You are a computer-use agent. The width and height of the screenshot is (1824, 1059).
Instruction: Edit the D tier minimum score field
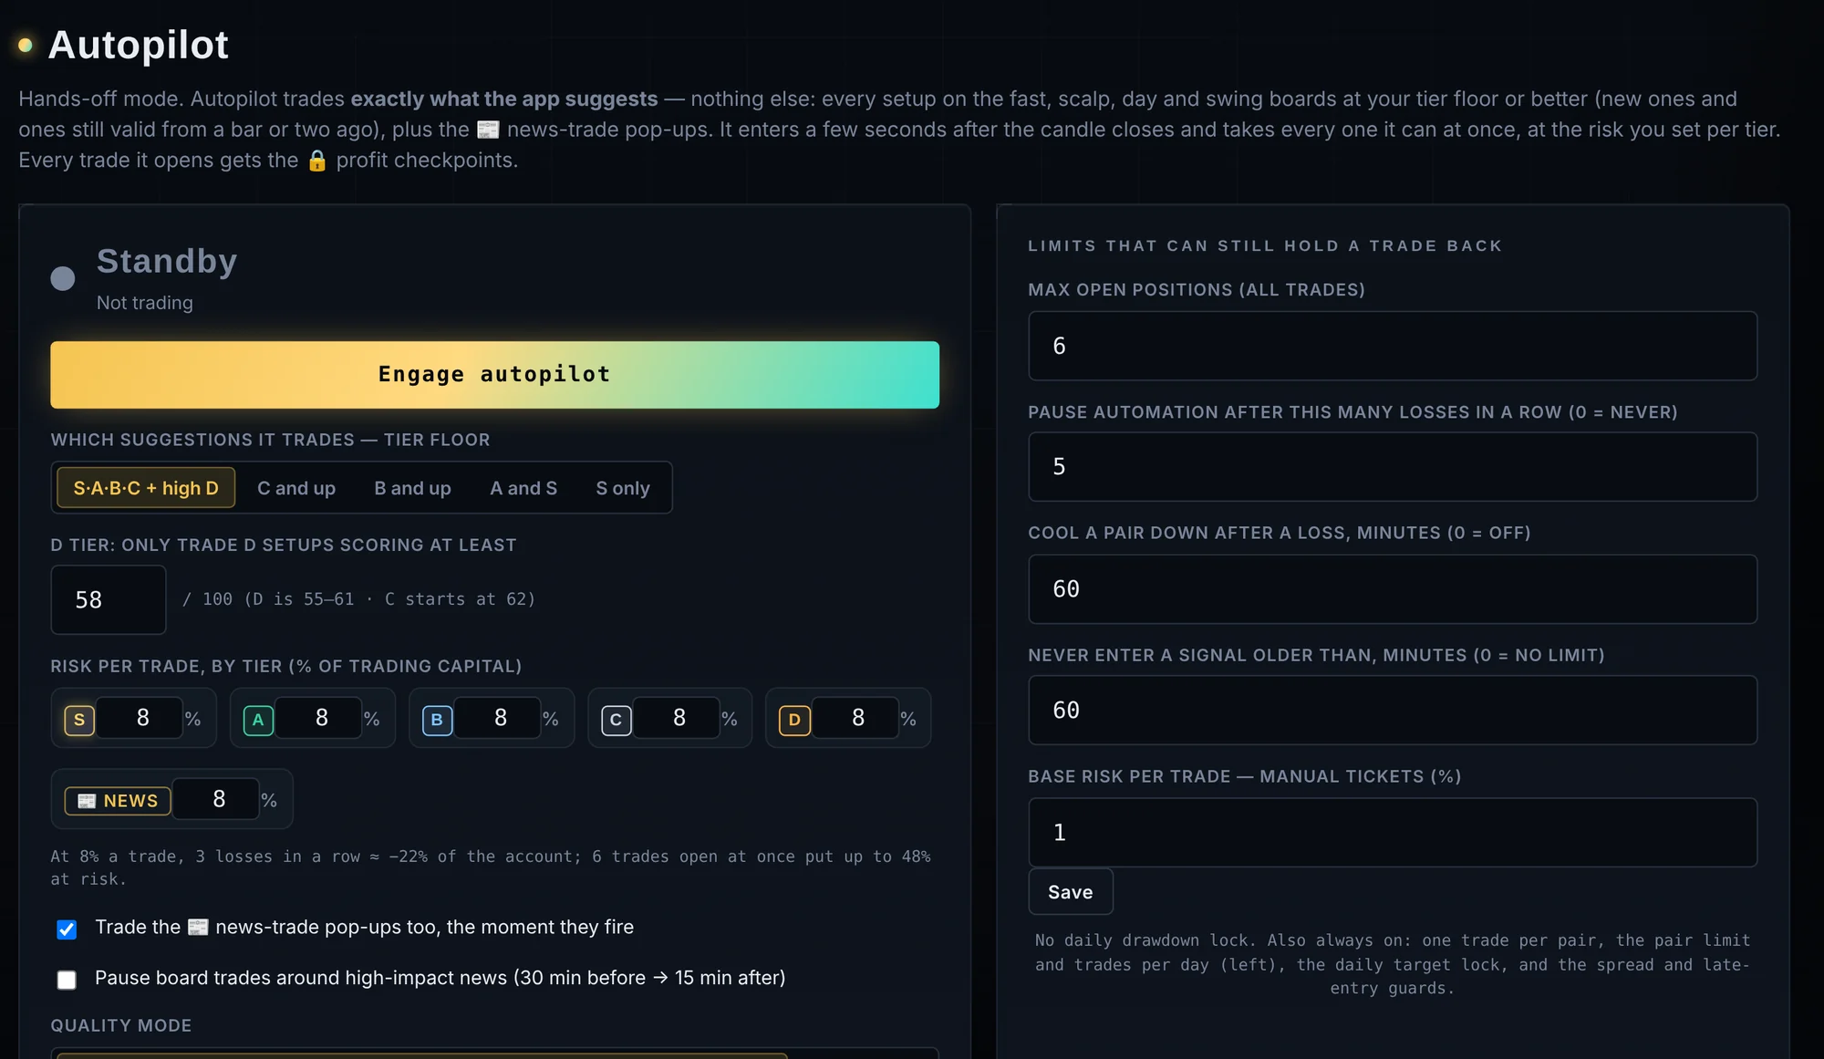(x=109, y=599)
